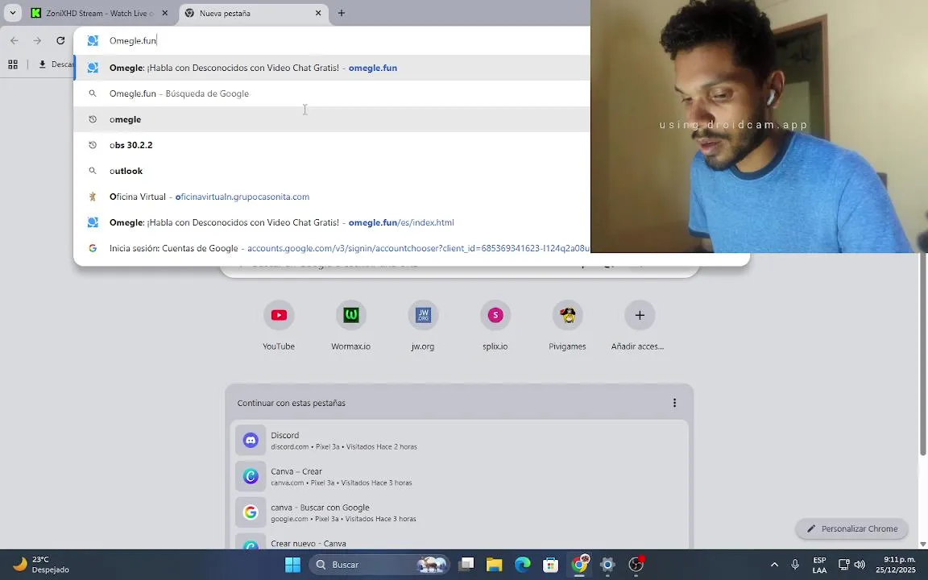Screen dimensions: 928x580
Task: Open the volume tray icon
Action: coord(860,565)
